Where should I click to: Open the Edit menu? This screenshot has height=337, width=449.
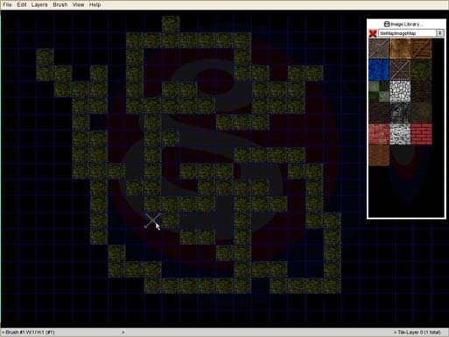click(x=22, y=4)
